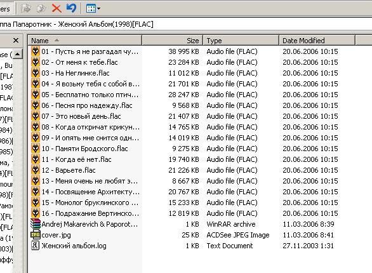This screenshot has width=372, height=273.
Task: Select file 10 - Памяти Бродского.flac
Action: pos(84,149)
